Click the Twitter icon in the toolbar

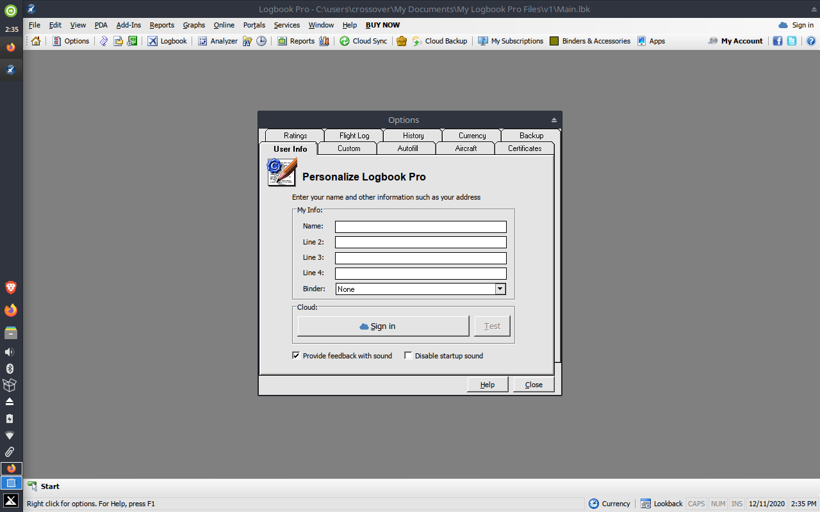pos(792,41)
